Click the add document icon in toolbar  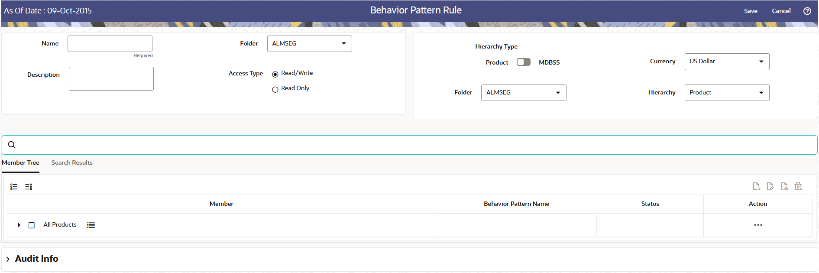[x=756, y=186]
